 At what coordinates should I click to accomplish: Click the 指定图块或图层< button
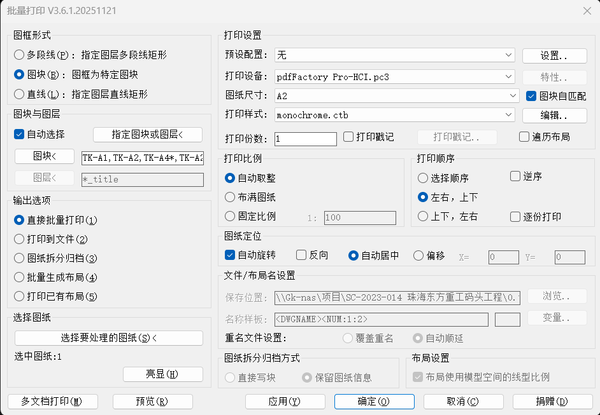(147, 135)
